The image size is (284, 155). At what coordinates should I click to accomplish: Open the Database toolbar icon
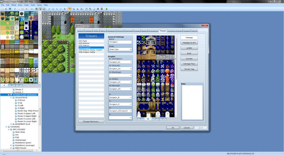(86, 9)
